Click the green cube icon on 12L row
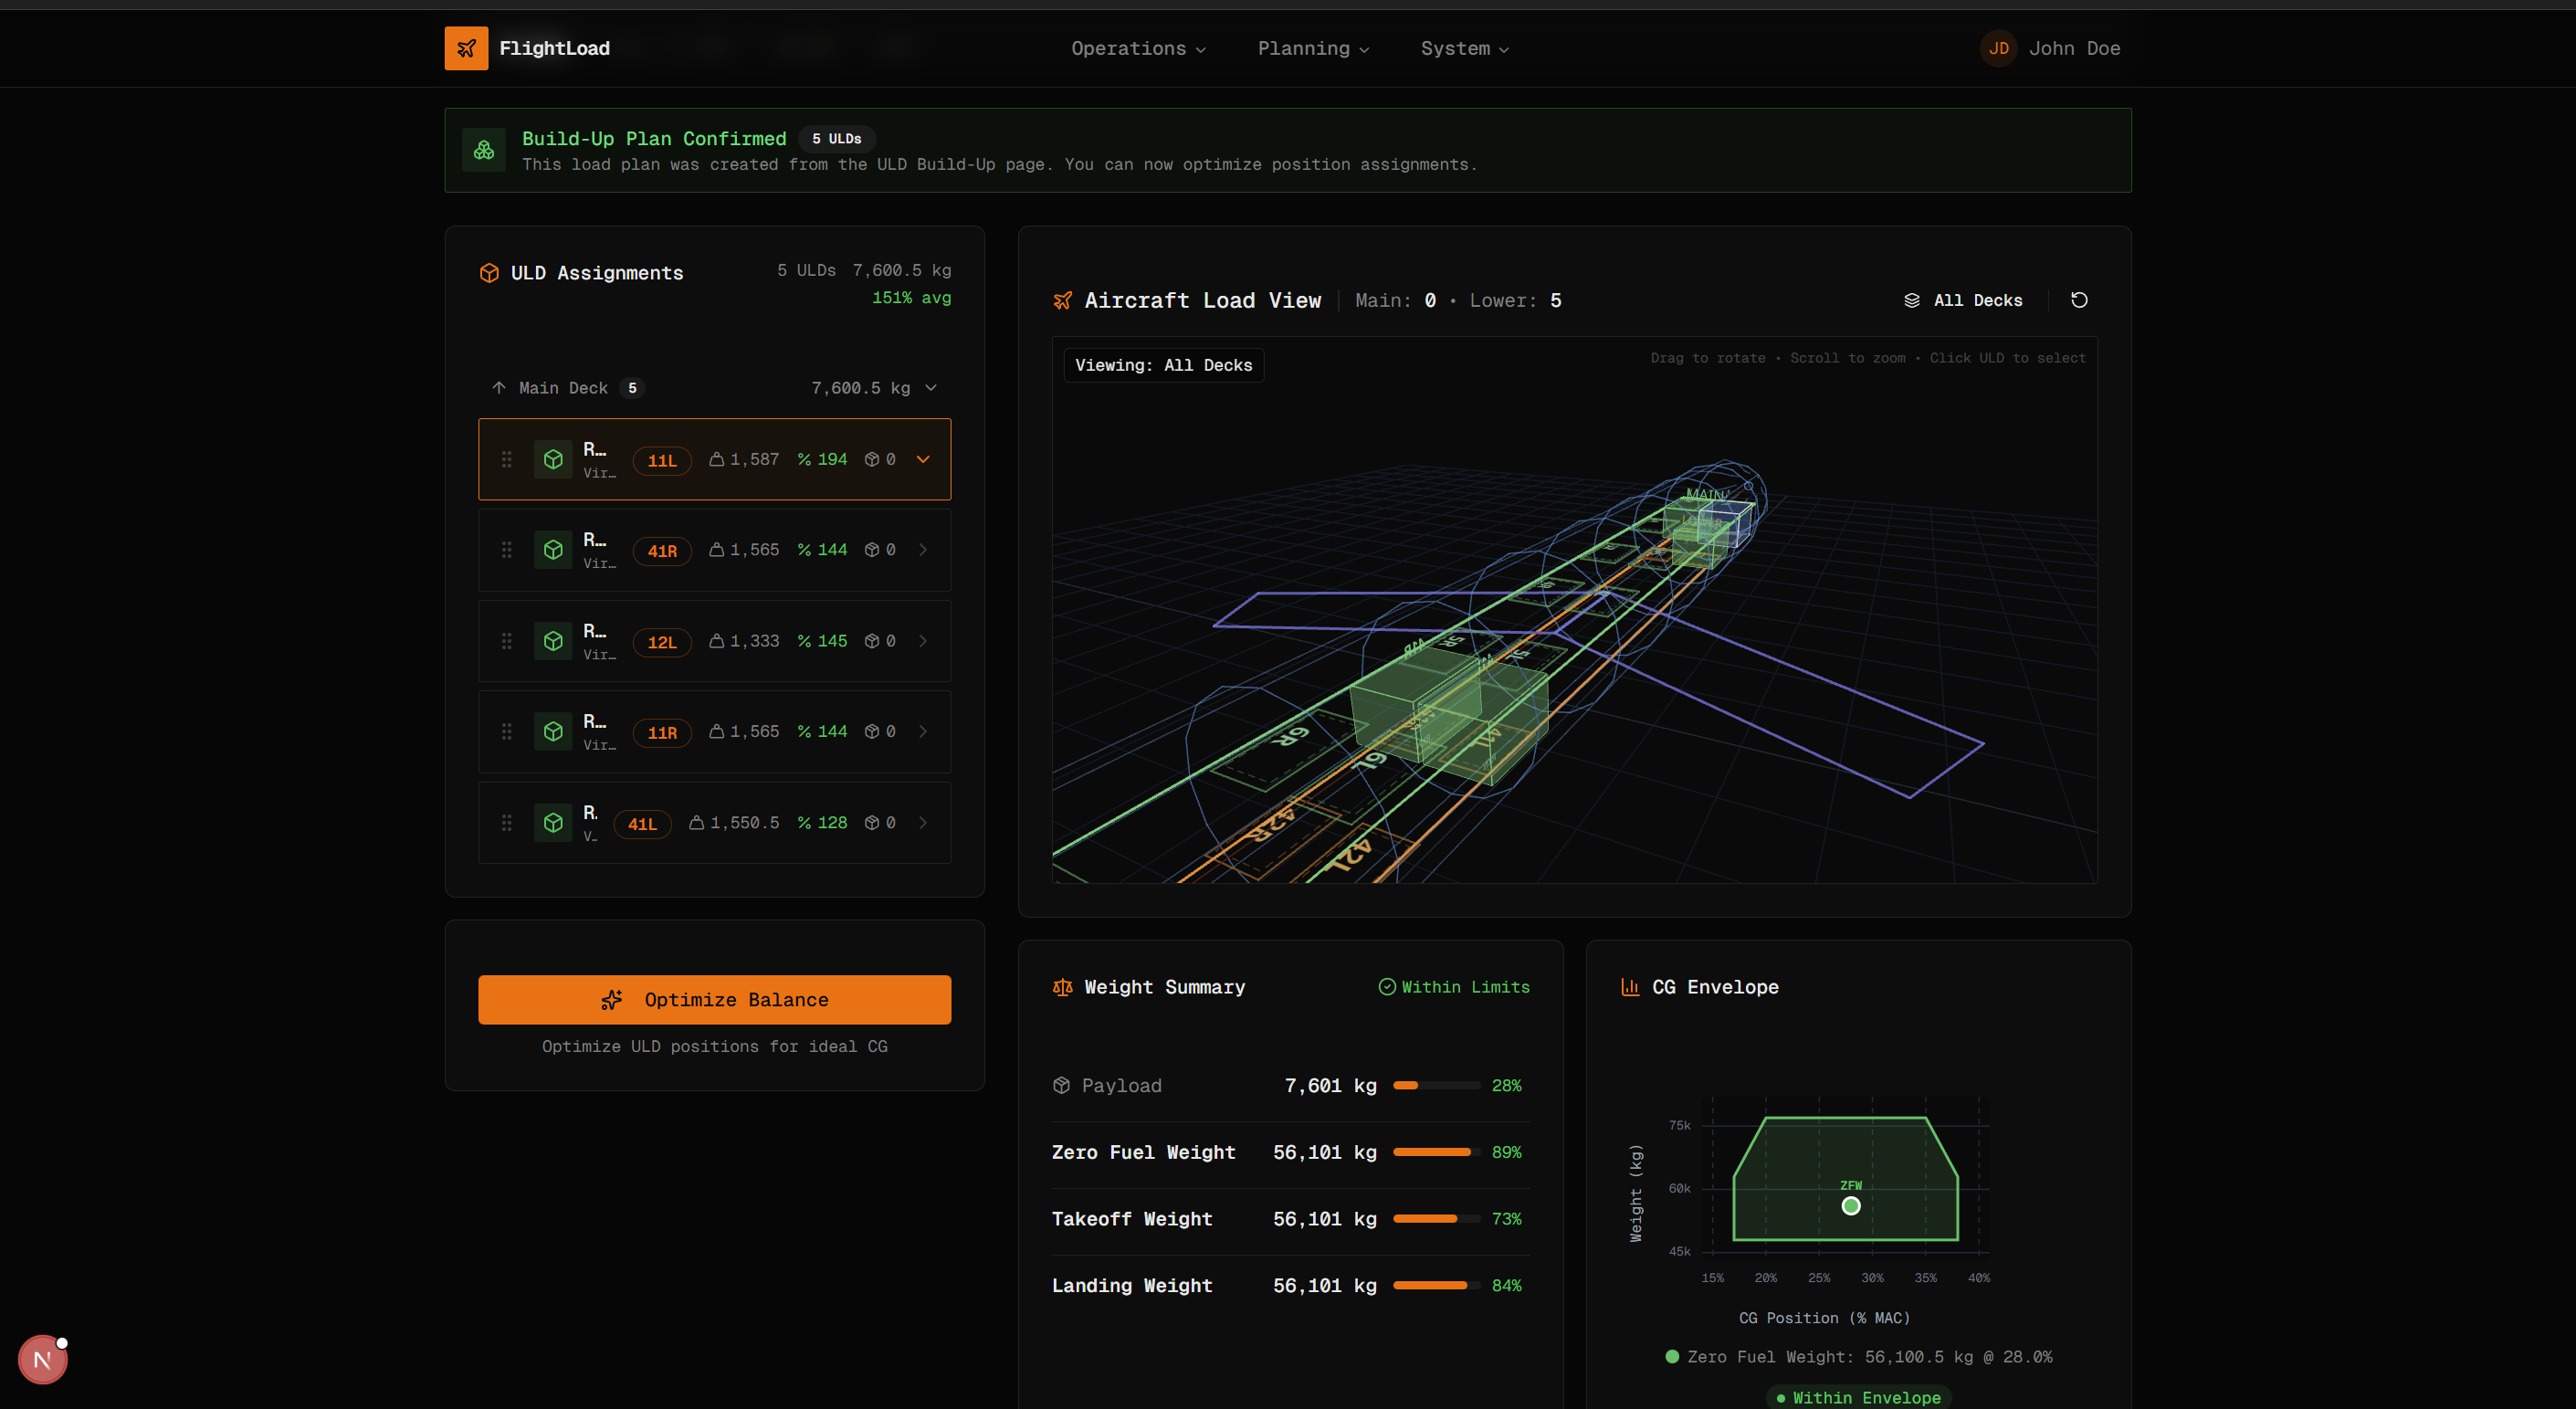2576x1409 pixels. [553, 641]
